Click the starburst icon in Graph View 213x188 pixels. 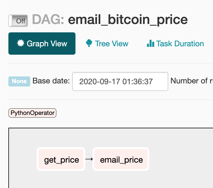coord(21,43)
